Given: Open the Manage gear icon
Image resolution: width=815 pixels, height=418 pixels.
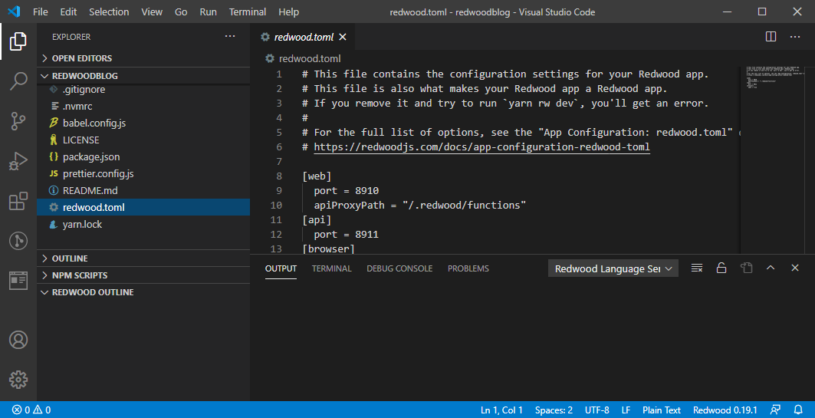Looking at the screenshot, I should [18, 380].
